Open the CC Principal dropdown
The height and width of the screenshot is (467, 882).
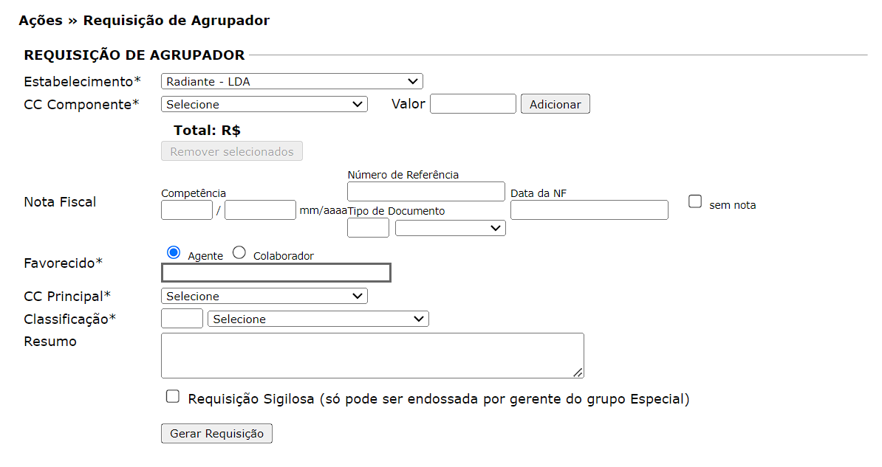(264, 296)
